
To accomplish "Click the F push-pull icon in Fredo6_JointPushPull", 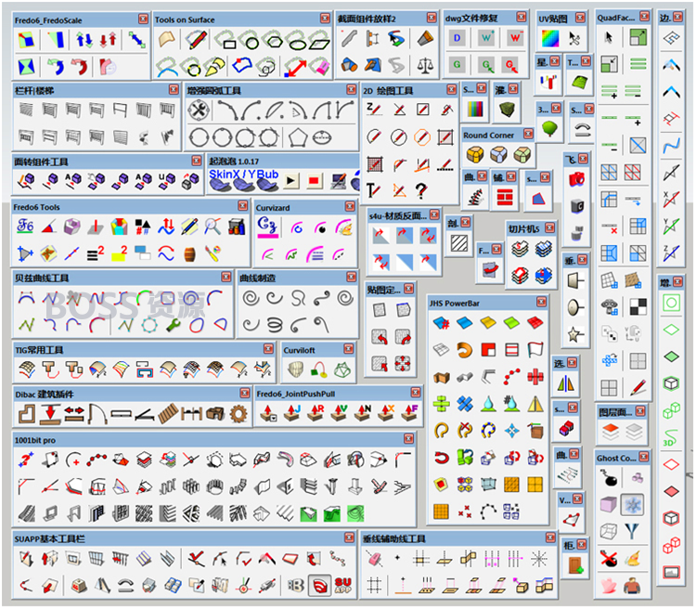I will point(409,413).
